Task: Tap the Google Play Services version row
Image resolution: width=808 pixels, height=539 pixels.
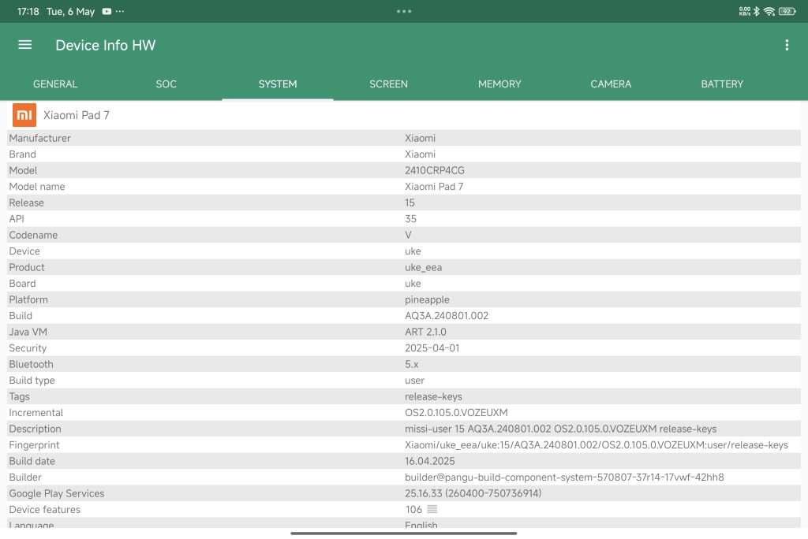Action: click(x=473, y=493)
